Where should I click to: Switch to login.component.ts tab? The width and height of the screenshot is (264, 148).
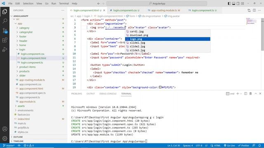click(203, 10)
